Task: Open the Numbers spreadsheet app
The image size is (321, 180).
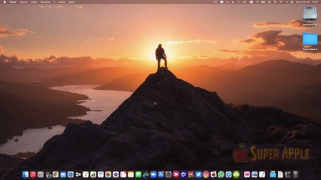Action: (93, 174)
